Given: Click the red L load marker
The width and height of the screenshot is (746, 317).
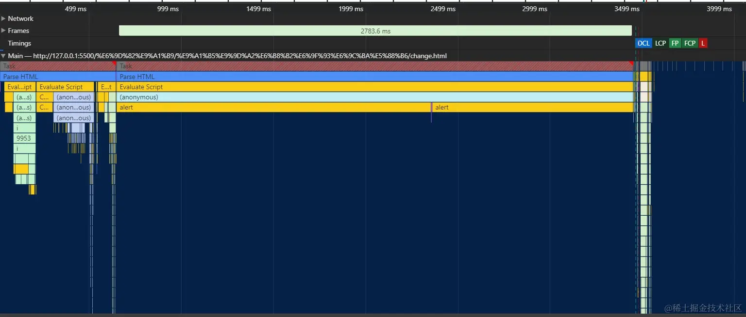Looking at the screenshot, I should click(703, 43).
